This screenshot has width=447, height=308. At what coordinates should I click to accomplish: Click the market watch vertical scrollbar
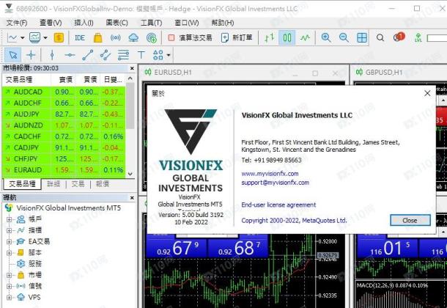(130, 106)
